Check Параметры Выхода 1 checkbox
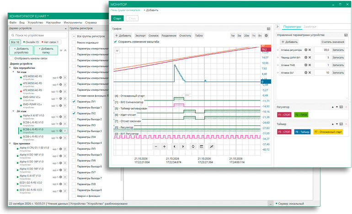The image size is (352, 214). [x=74, y=108]
